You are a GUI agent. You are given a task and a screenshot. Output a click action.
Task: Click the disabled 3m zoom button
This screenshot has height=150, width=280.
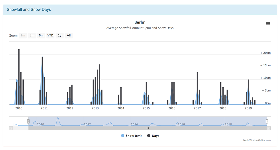point(32,35)
